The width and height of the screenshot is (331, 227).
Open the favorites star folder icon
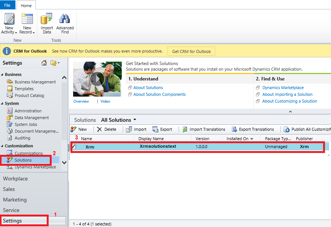[54, 63]
